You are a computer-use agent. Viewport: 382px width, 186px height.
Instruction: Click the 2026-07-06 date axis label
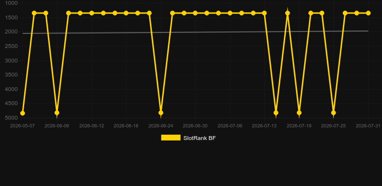(230, 126)
